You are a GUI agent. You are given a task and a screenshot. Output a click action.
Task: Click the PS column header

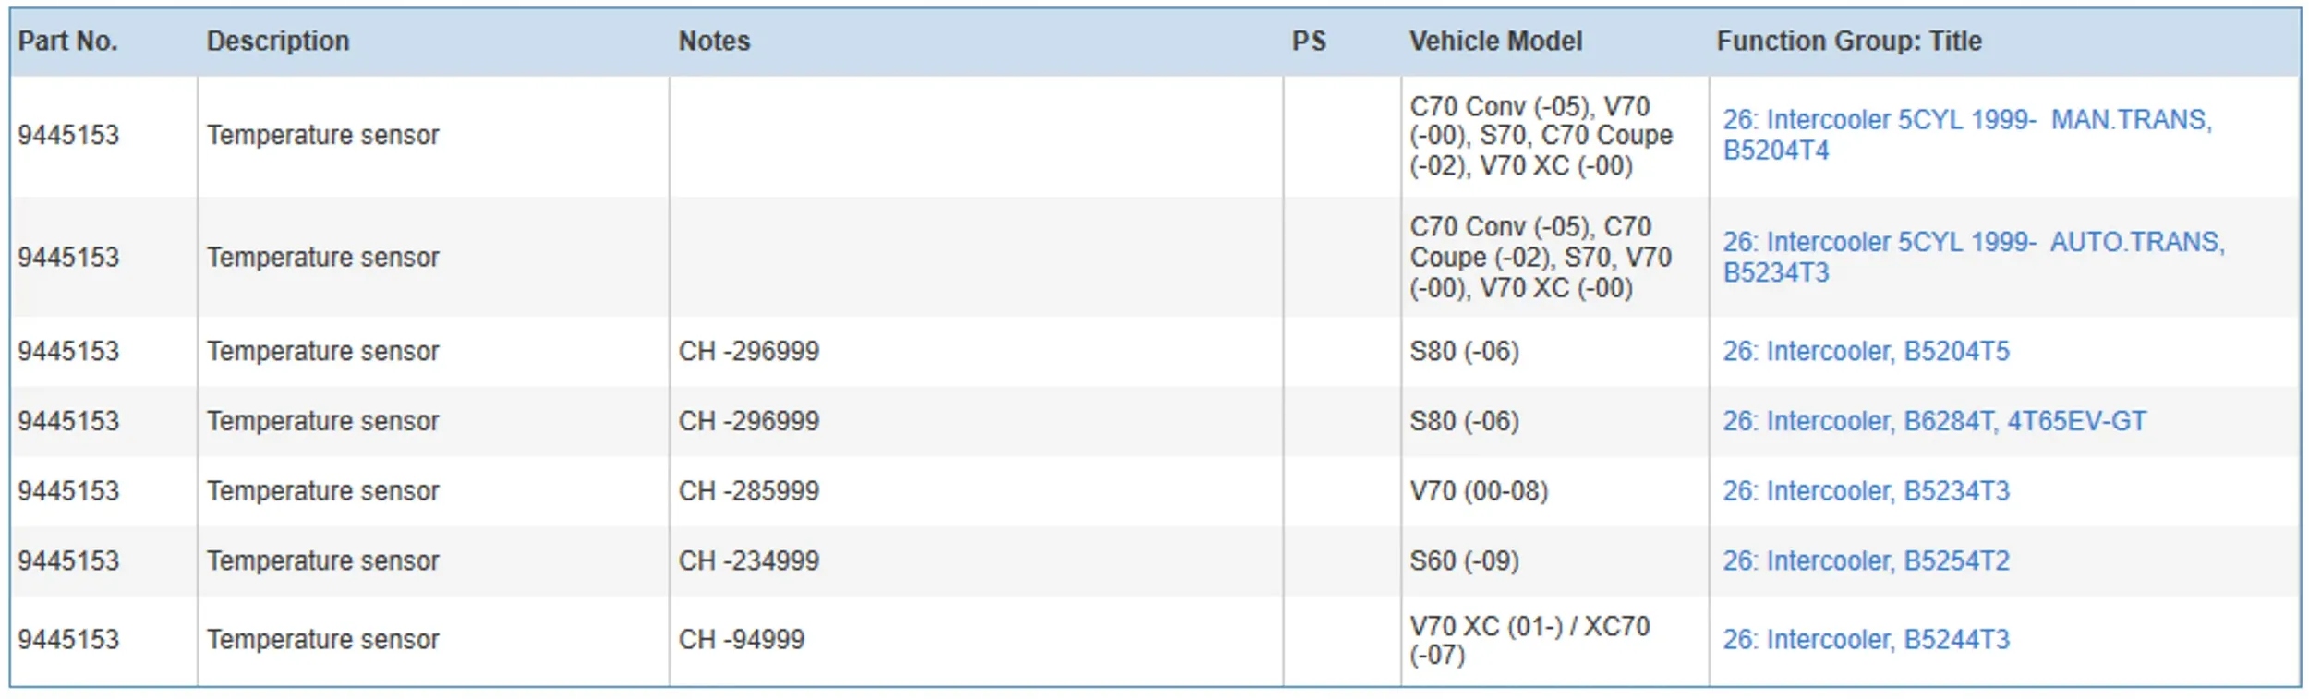1308,41
